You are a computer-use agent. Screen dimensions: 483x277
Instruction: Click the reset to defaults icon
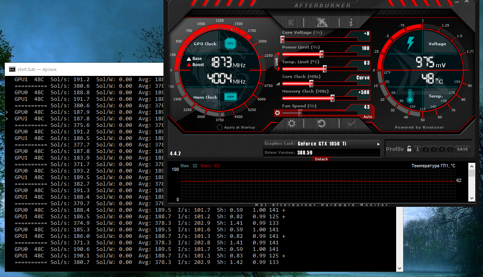[321, 124]
